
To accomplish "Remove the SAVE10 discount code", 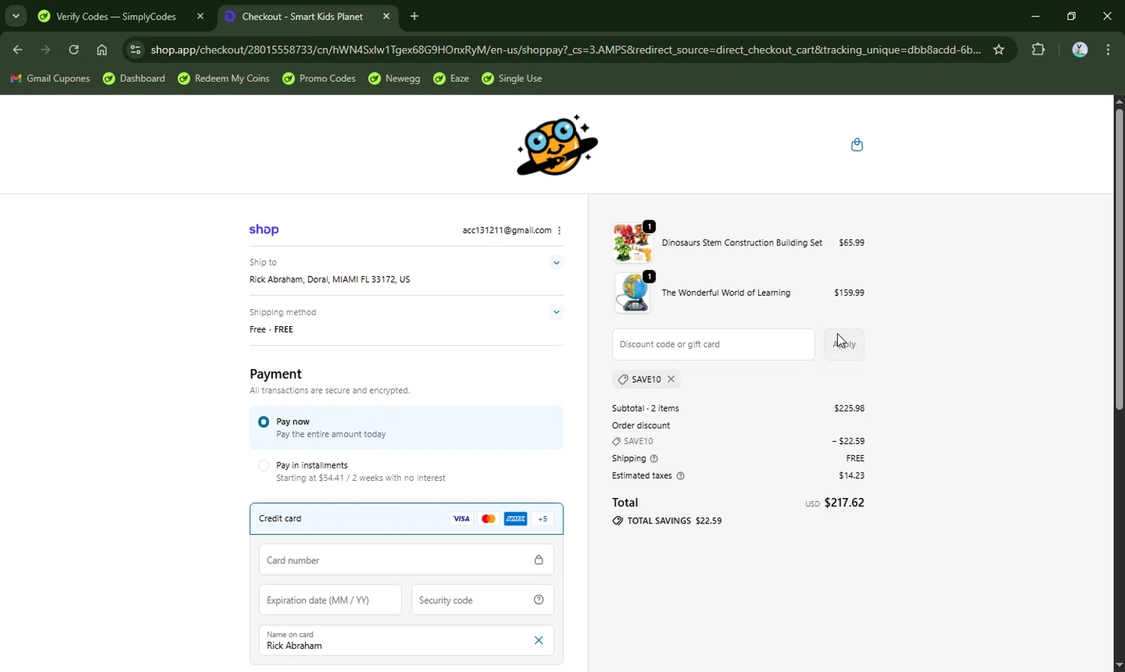I will (671, 379).
